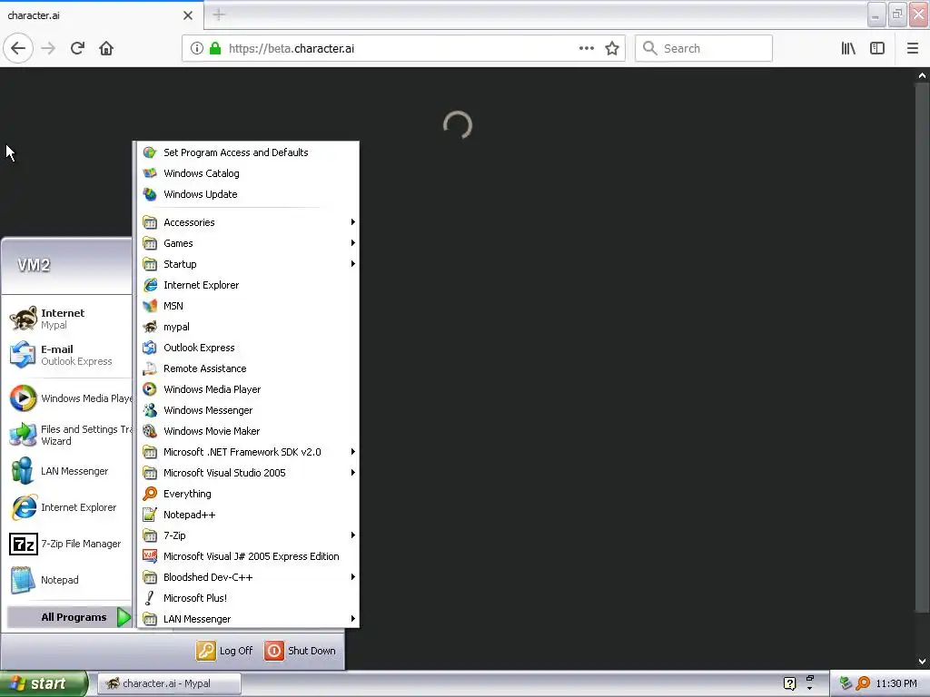Expand the Startup folder
The width and height of the screenshot is (930, 697).
click(248, 264)
